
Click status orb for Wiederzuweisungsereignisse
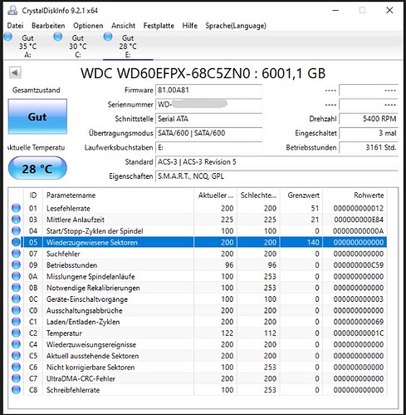tap(16, 344)
